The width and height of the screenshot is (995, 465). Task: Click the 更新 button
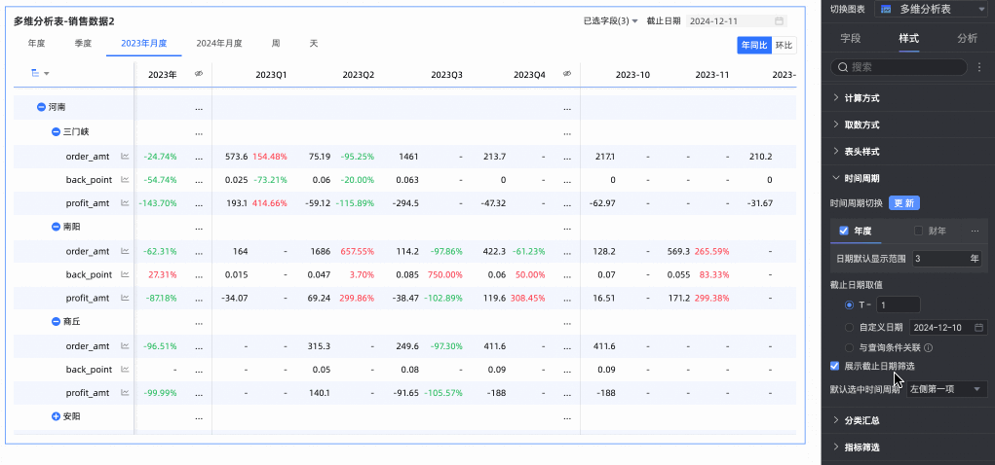coord(903,203)
